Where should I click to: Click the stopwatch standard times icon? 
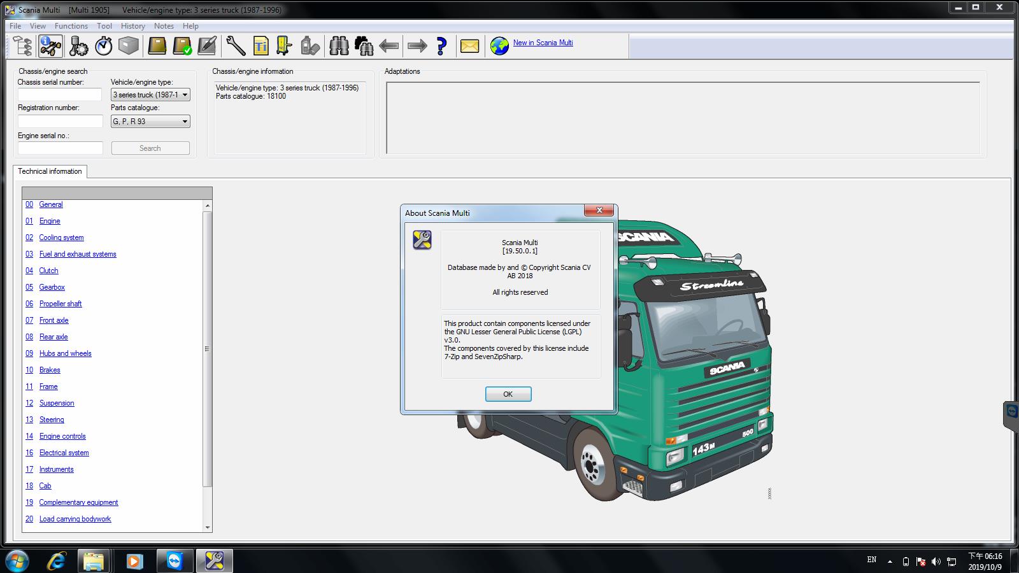pos(104,46)
